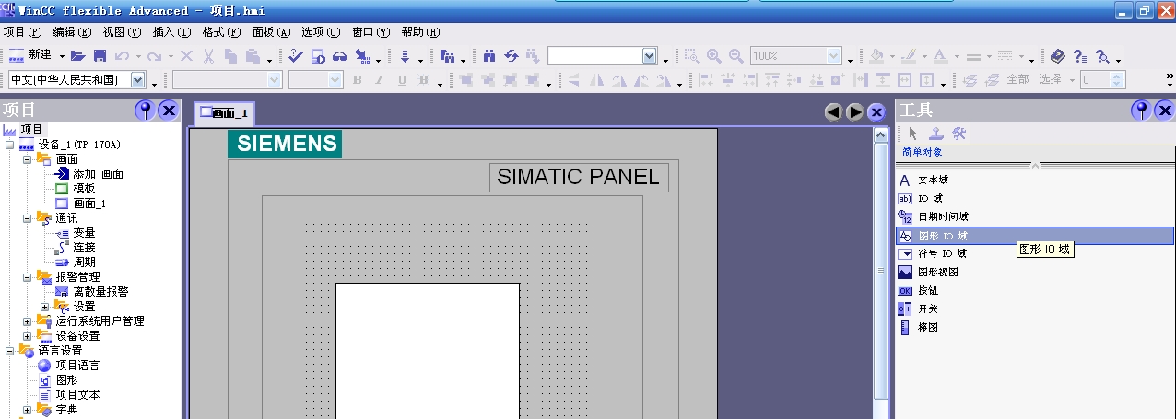Collapse the 通讯 tree node

(x=28, y=218)
